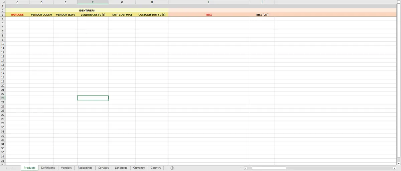Select row 23 header
The height and width of the screenshot is (171, 401).
(3, 98)
